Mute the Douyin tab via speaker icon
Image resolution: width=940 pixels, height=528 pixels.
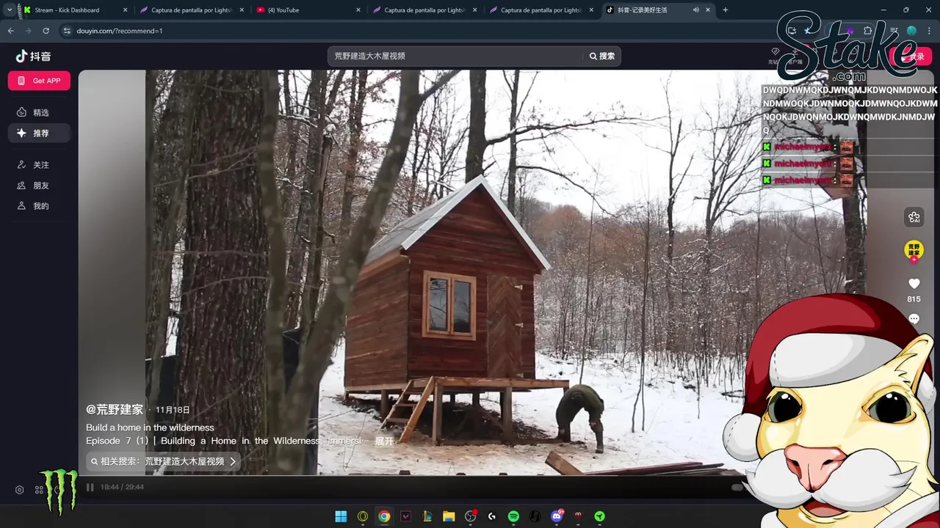click(x=695, y=10)
